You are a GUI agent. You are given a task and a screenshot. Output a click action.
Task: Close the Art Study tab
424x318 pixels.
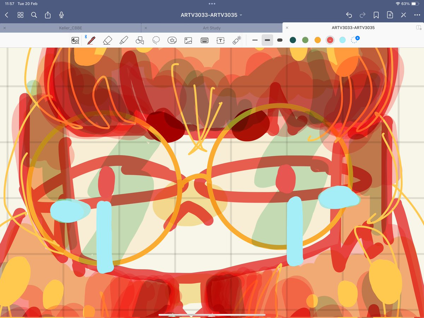(146, 28)
